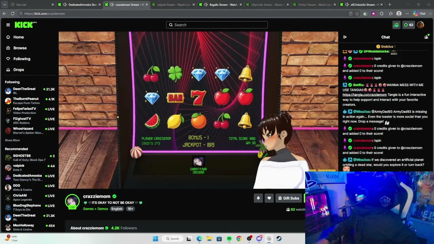Image resolution: width=434 pixels, height=244 pixels.
Task: Open ChrisAM recommended channel
Action: tap(30, 198)
